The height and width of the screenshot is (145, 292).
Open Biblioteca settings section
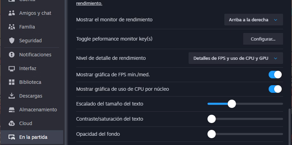tap(32, 82)
